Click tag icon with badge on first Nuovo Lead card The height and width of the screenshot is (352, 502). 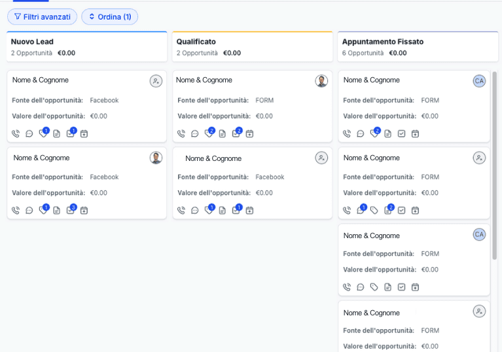coord(43,133)
